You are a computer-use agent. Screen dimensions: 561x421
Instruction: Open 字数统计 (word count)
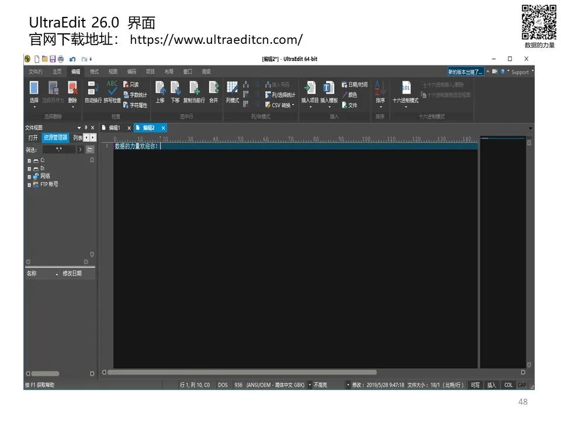click(x=135, y=95)
